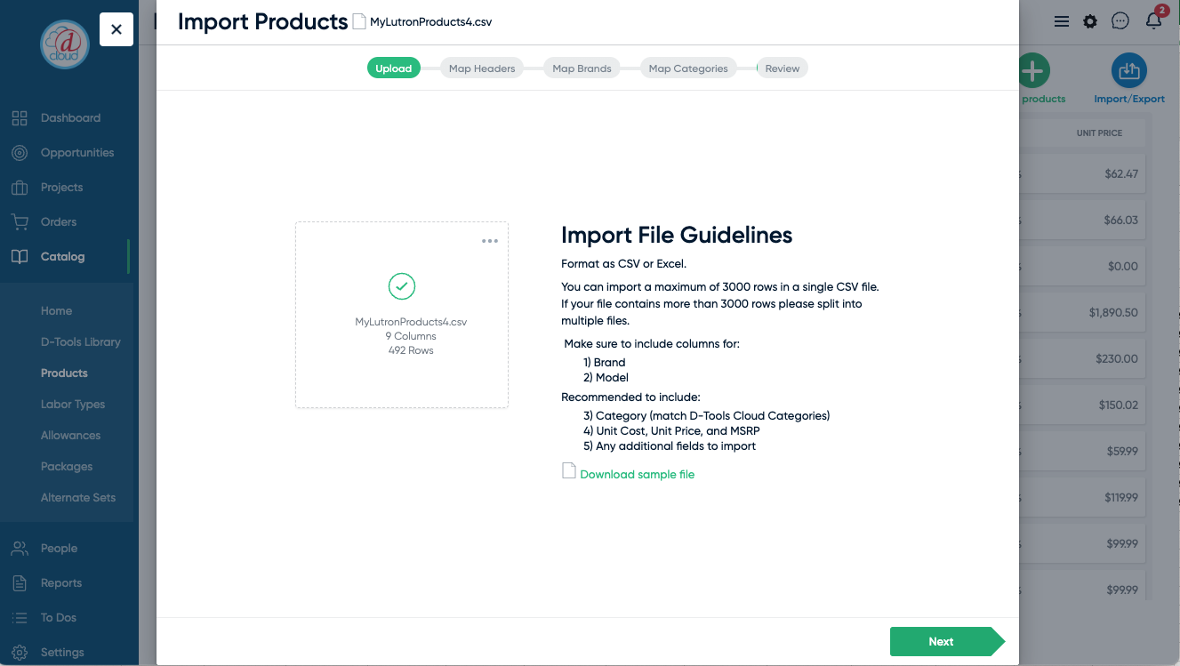Viewport: 1180px width, 666px height.
Task: Open Labor Types under Catalog
Action: click(x=73, y=404)
